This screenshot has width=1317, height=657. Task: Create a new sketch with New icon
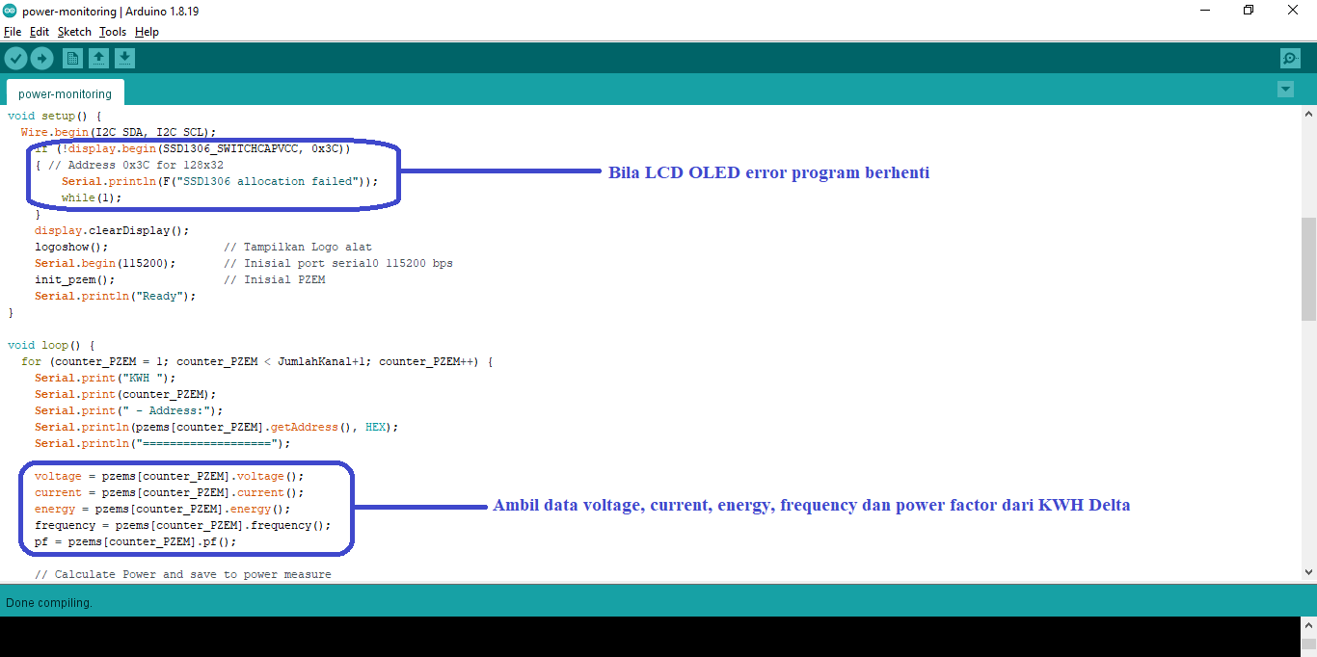[x=72, y=59]
